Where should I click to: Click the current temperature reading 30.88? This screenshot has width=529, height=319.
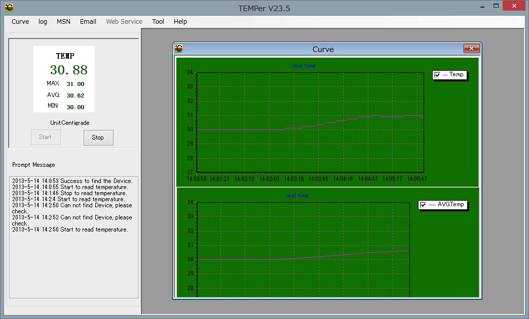pyautogui.click(x=68, y=70)
